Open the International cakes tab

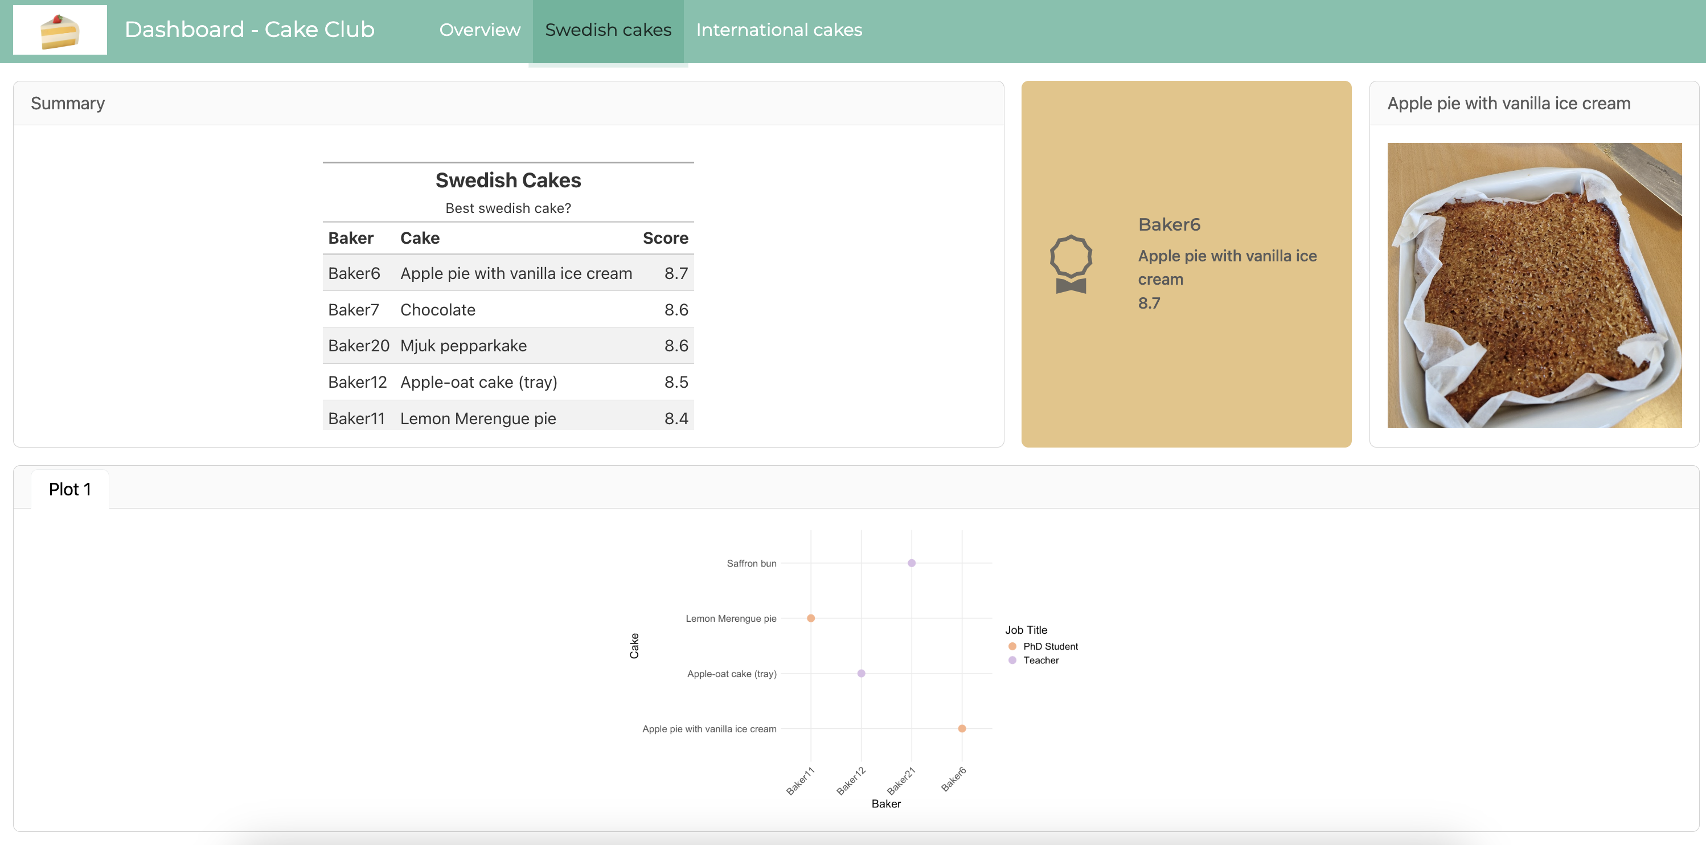pos(779,29)
